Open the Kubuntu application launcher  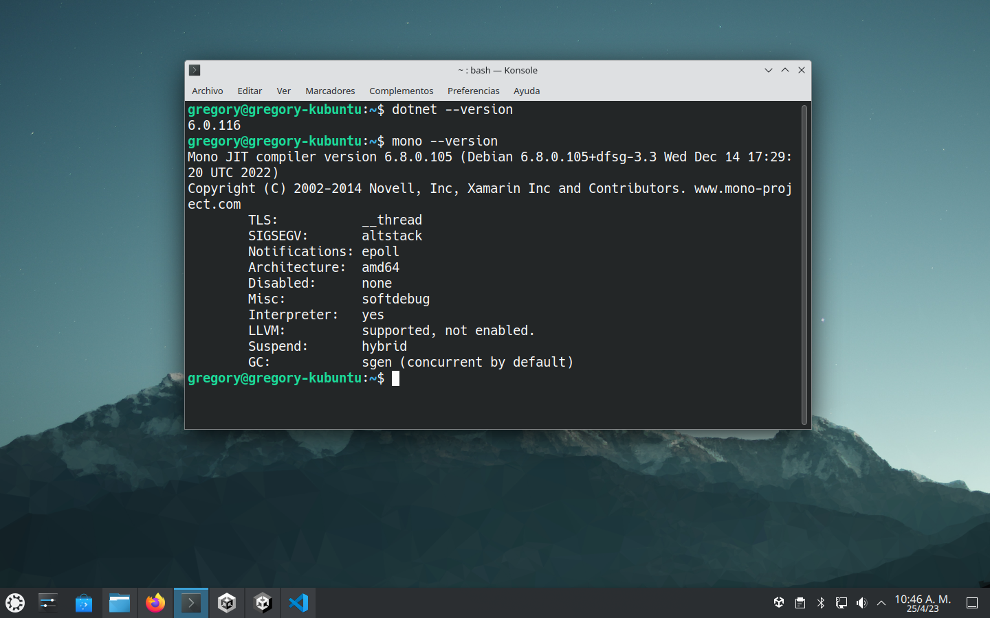[15, 603]
